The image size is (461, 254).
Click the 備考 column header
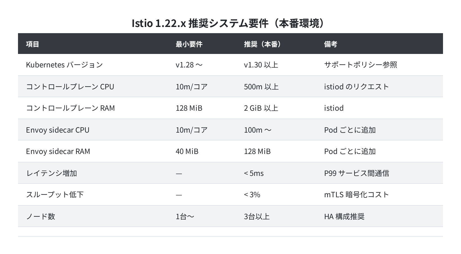point(331,44)
